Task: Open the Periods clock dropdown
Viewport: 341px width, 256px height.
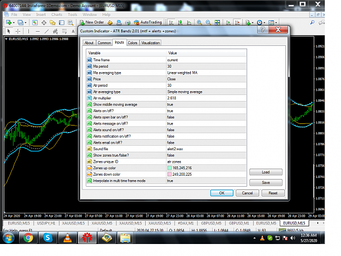Action: coord(260,22)
